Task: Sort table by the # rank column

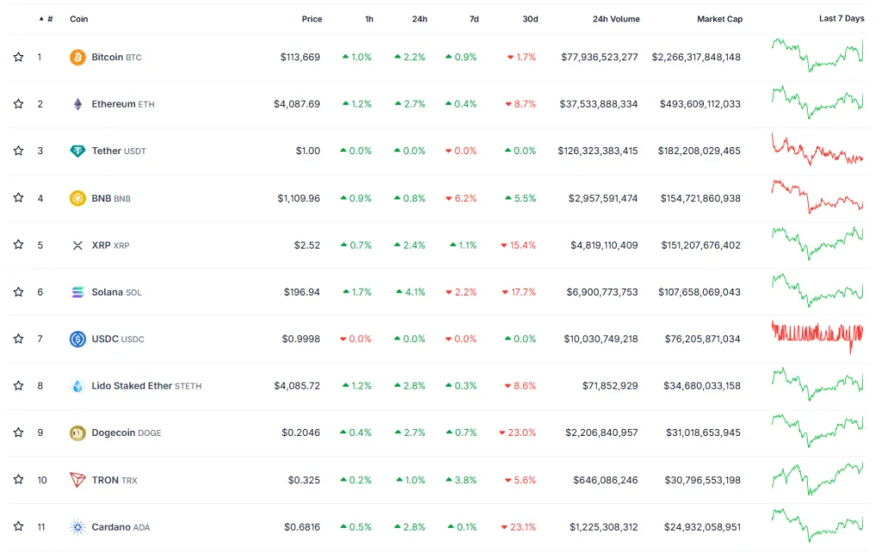Action: click(47, 19)
